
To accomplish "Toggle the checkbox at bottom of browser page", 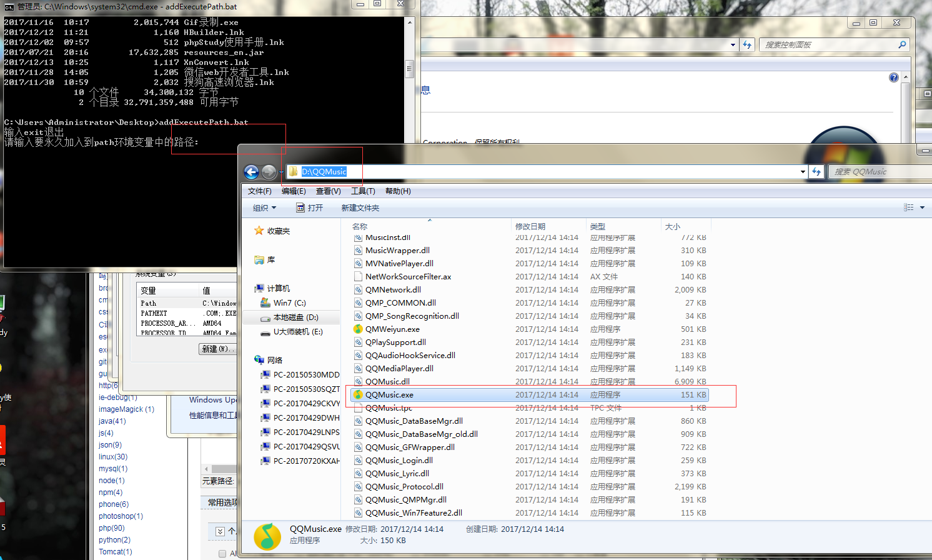I will tap(222, 554).
